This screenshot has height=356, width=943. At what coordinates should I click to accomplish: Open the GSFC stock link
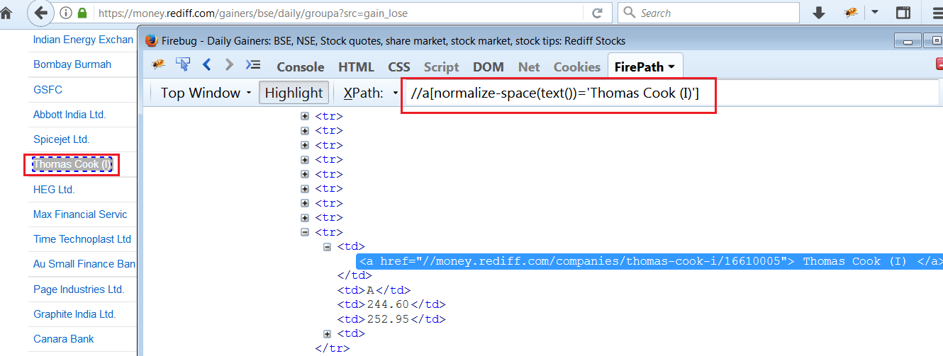(x=48, y=90)
